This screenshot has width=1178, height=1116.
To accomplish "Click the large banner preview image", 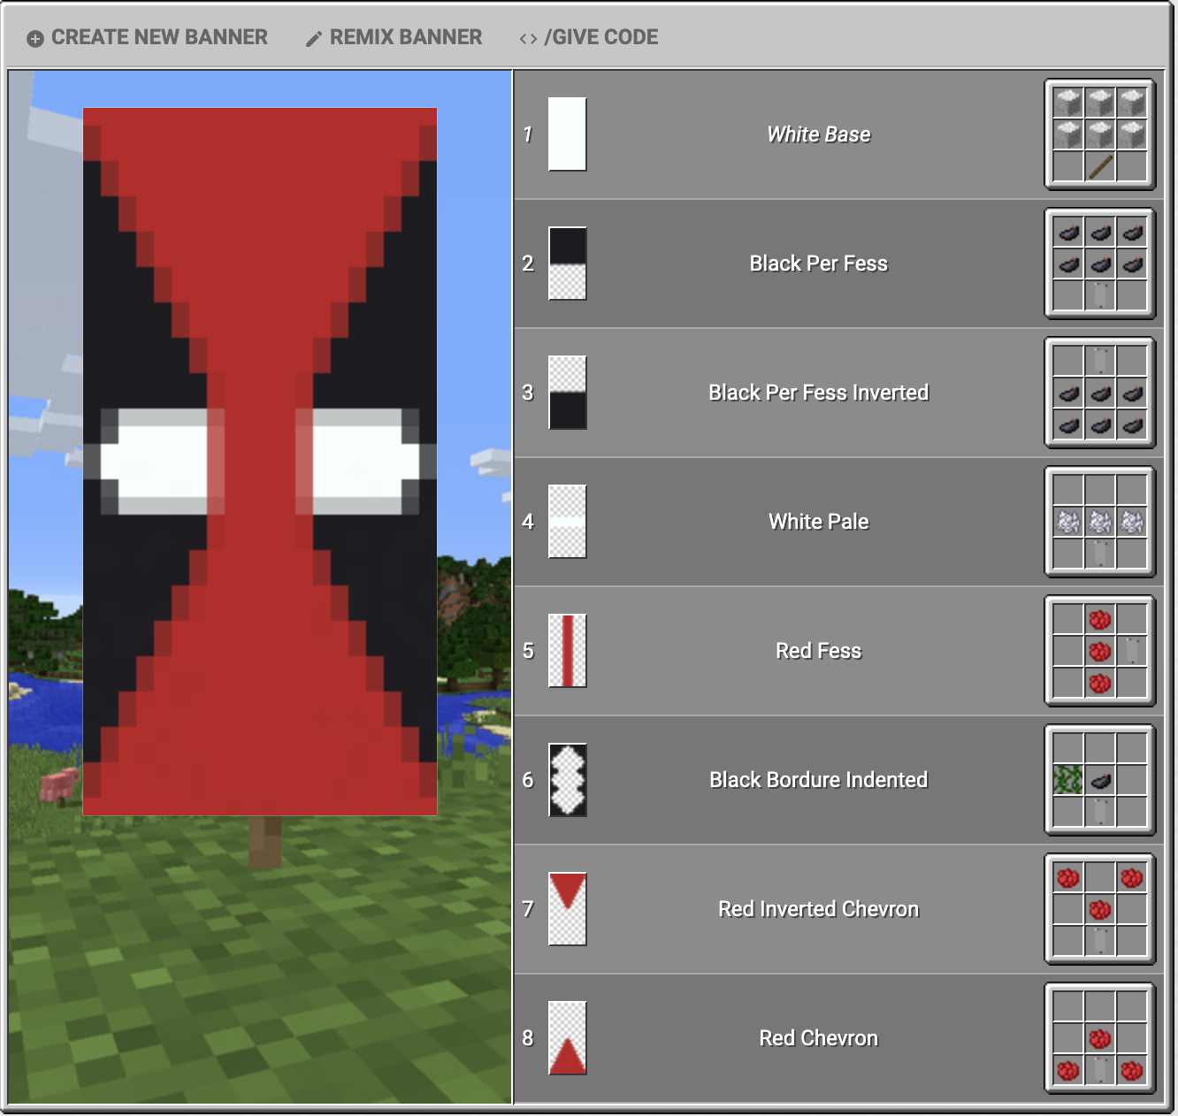I will [x=260, y=462].
